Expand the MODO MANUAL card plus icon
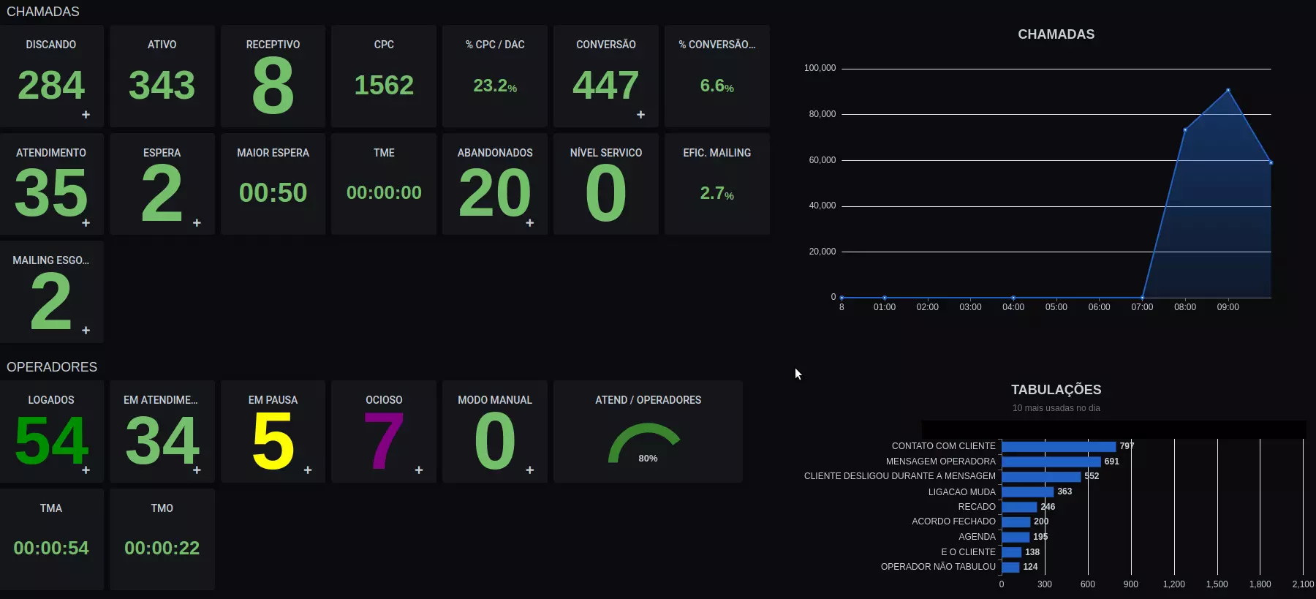Viewport: 1316px width, 599px height. [530, 470]
